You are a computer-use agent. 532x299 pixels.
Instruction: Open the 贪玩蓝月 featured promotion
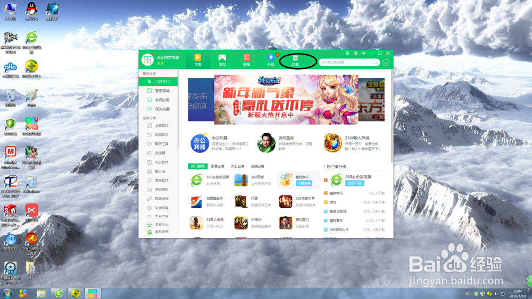click(286, 143)
